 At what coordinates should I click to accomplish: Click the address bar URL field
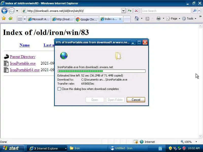click(x=72, y=11)
